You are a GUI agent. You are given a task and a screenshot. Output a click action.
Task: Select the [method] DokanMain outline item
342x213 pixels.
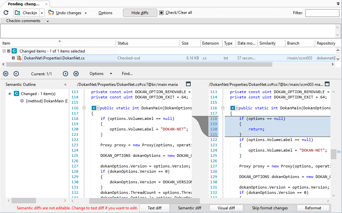[x=47, y=101]
